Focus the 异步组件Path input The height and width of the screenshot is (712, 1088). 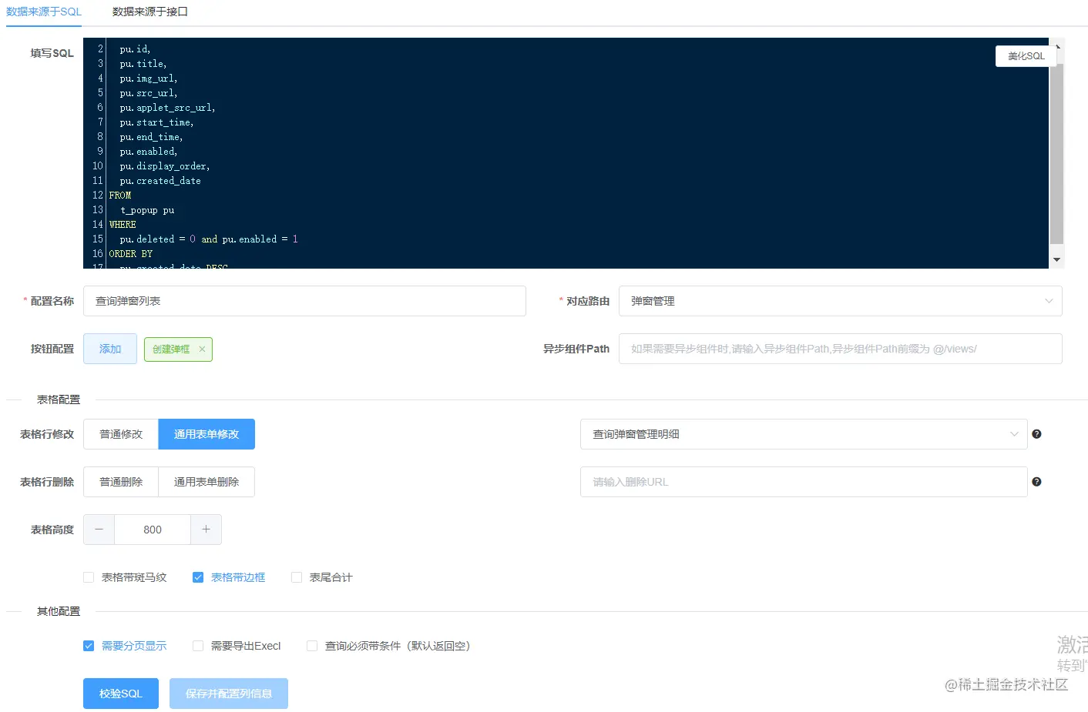coord(840,349)
